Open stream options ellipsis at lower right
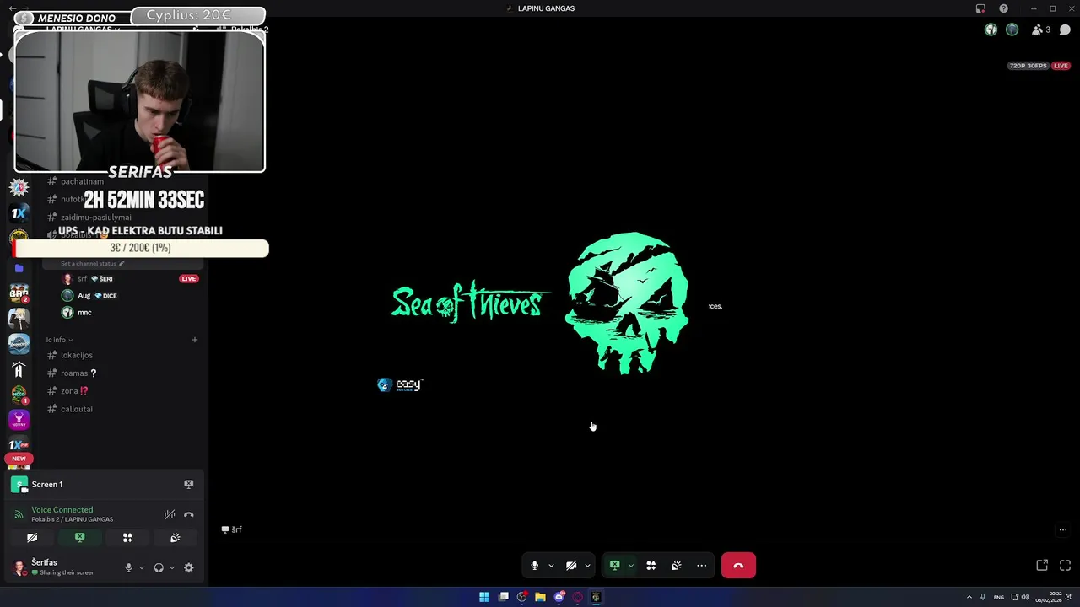 tap(1062, 530)
